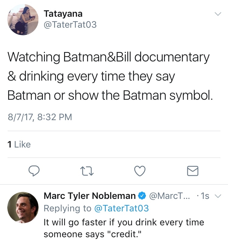The image size is (228, 243).
Task: View who liked: 1 Like
Action: (x=19, y=144)
